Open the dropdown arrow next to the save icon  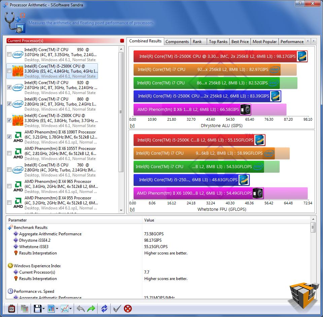click(x=43, y=309)
